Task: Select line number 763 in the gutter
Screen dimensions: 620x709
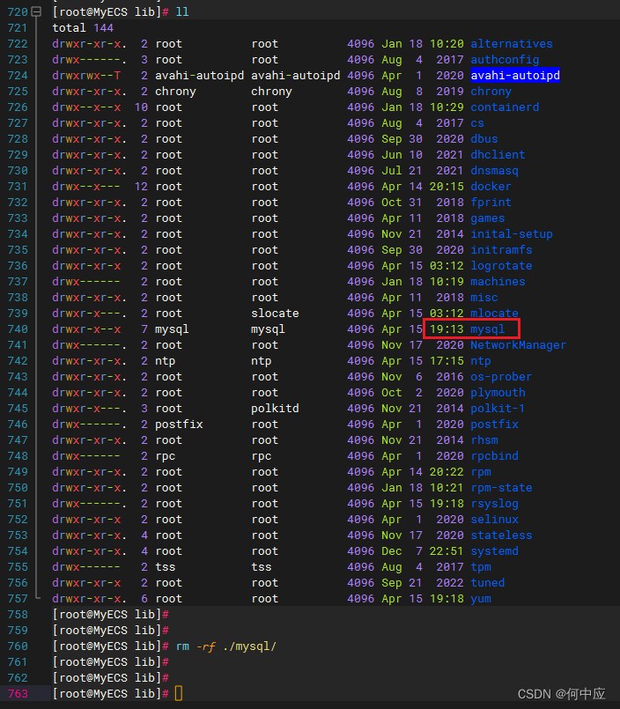Action: 18,694
